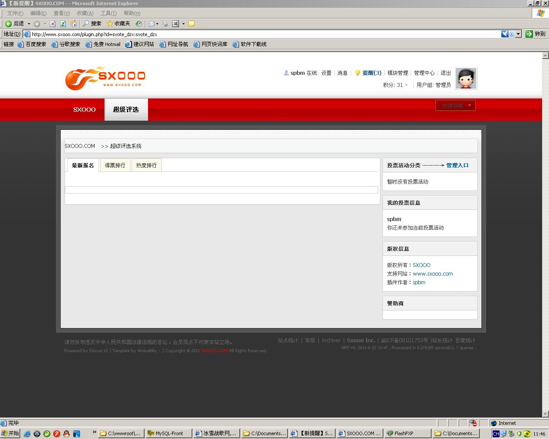Switch to FlashFXP taskbar window
Screen dimensions: 549x439
point(408,433)
